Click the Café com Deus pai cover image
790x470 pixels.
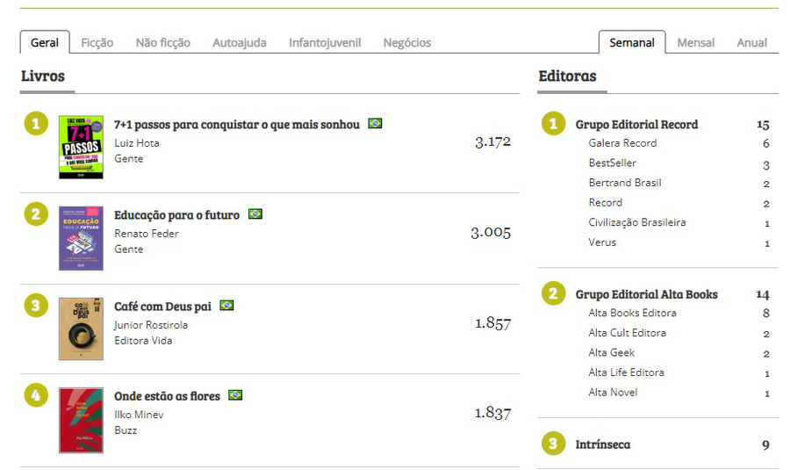point(81,329)
